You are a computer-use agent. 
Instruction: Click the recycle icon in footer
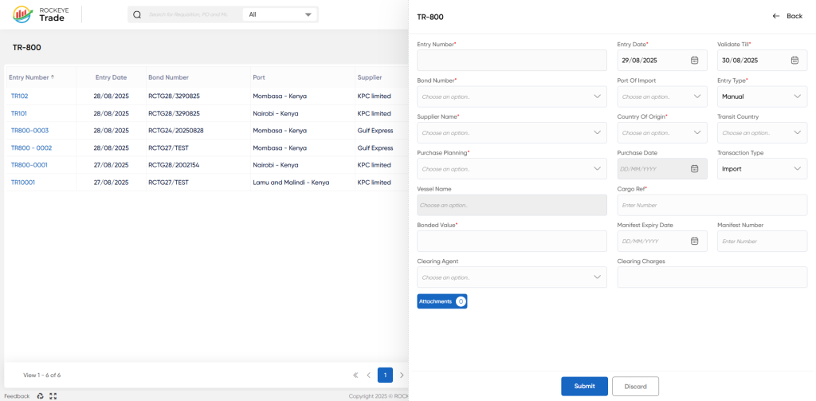coord(41,396)
